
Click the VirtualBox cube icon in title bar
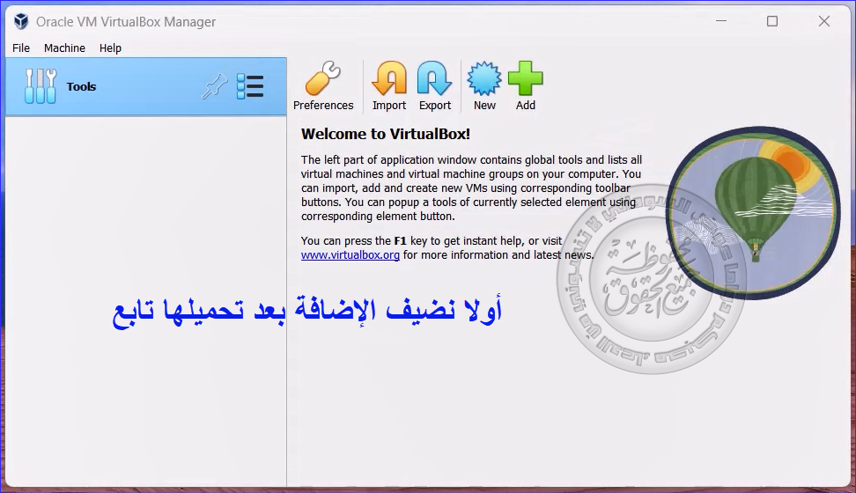tap(21, 22)
